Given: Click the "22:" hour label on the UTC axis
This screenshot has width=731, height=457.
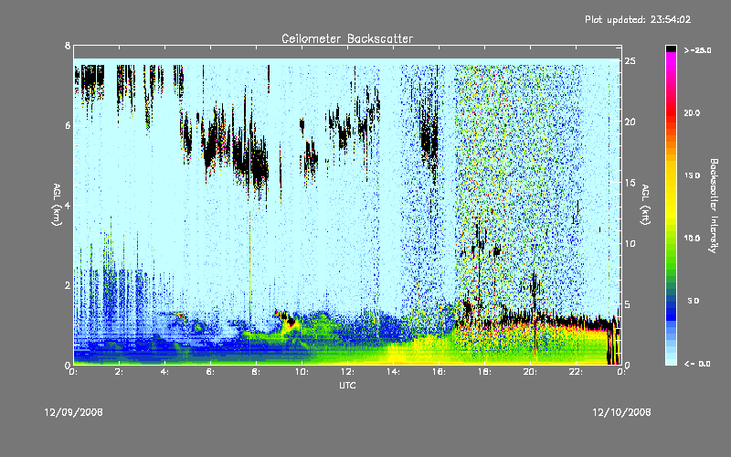Looking at the screenshot, I should click(x=576, y=372).
